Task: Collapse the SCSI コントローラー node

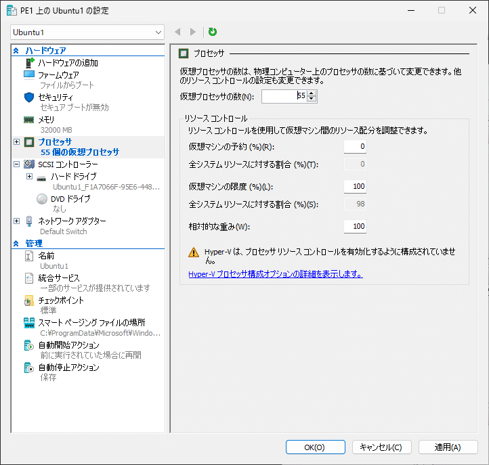Action: (x=17, y=164)
